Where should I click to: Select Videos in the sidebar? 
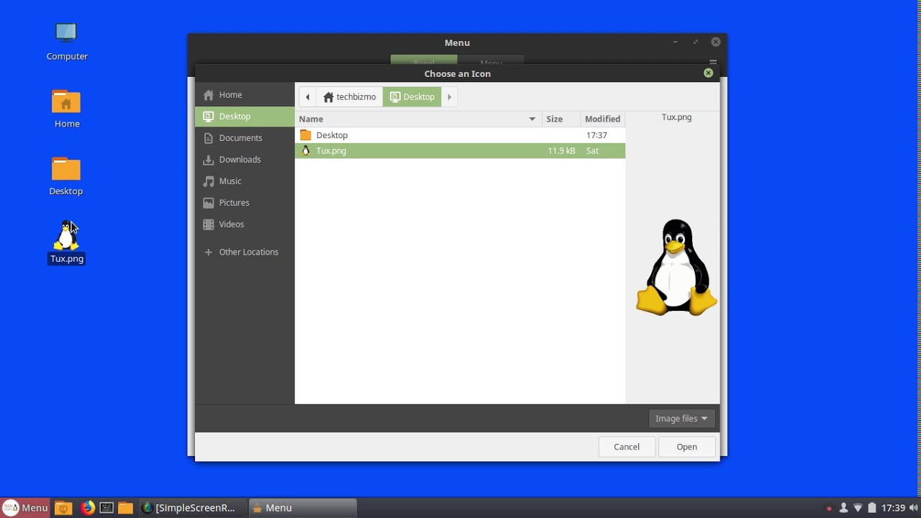point(230,224)
